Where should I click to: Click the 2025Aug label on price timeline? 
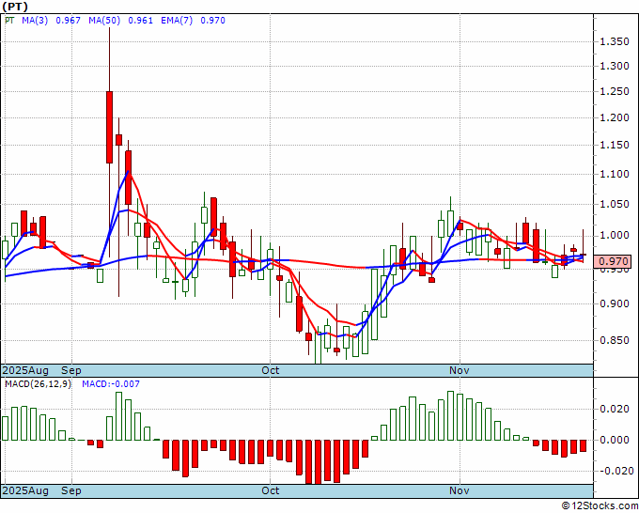[25, 370]
